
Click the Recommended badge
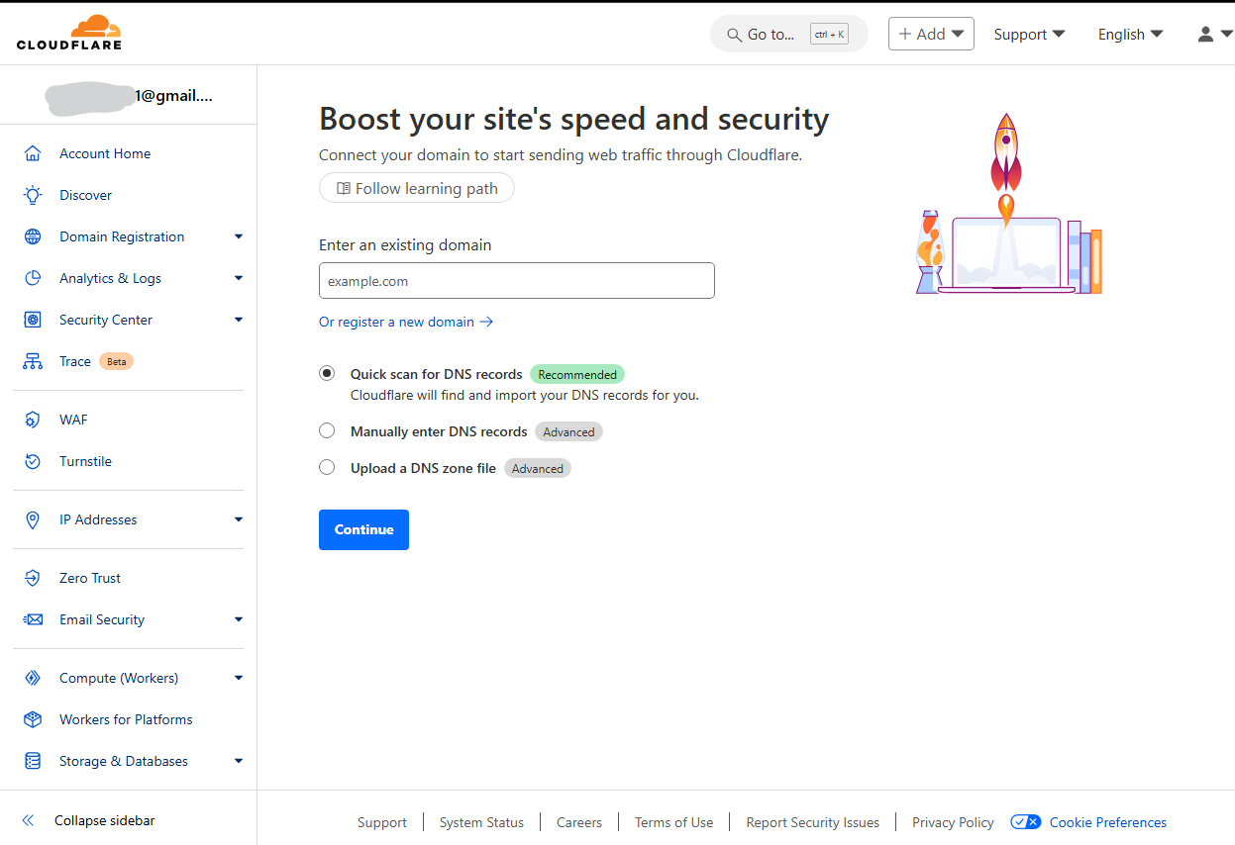(577, 374)
